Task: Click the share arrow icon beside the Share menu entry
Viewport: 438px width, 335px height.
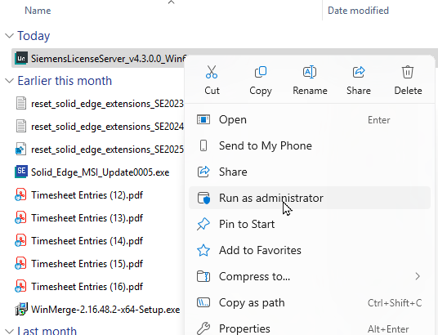Action: [203, 172]
